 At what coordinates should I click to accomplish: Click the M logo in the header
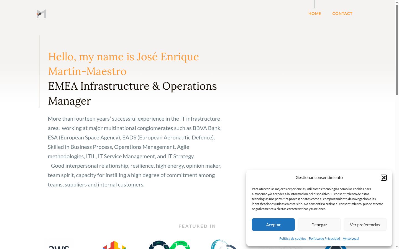(41, 14)
